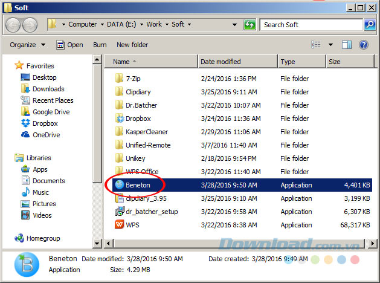Click the 3/22/2016 9:58 AM date cell
This screenshot has height=283, width=380.
point(229,212)
